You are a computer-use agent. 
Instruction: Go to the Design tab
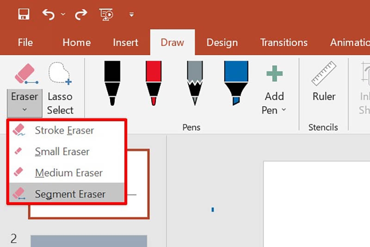pyautogui.click(x=222, y=43)
